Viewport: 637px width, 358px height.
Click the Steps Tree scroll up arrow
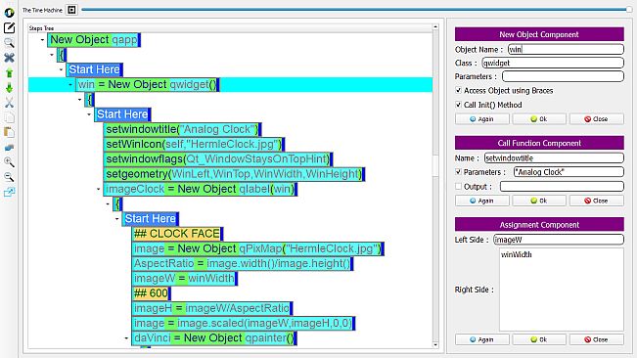435,27
